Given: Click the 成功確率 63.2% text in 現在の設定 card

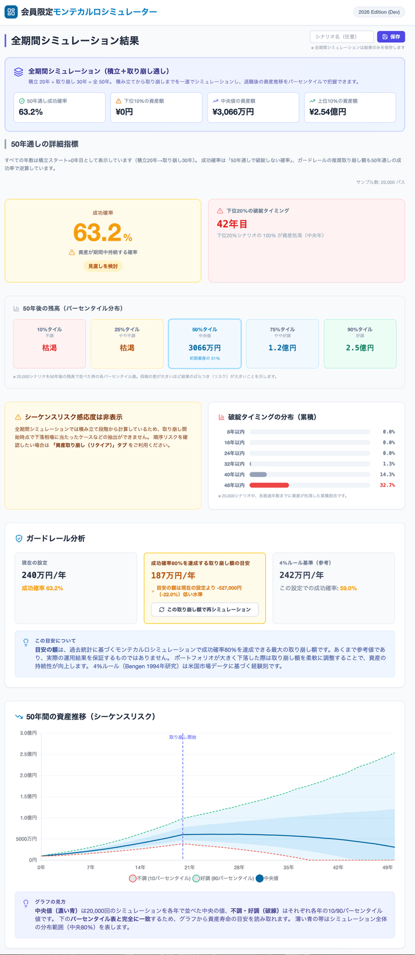Looking at the screenshot, I should [x=43, y=588].
